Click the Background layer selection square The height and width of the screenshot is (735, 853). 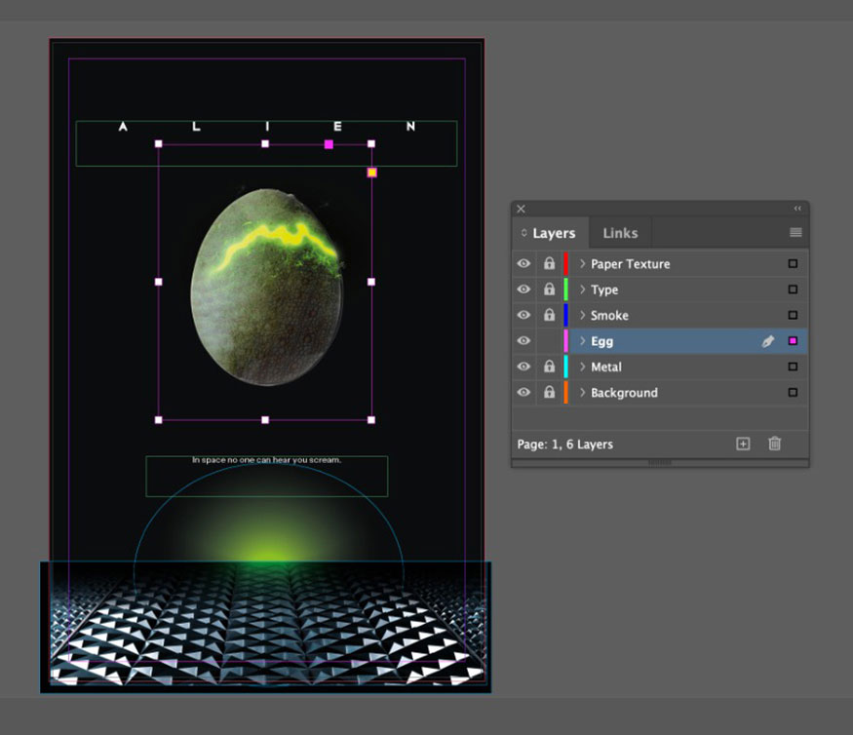click(793, 392)
